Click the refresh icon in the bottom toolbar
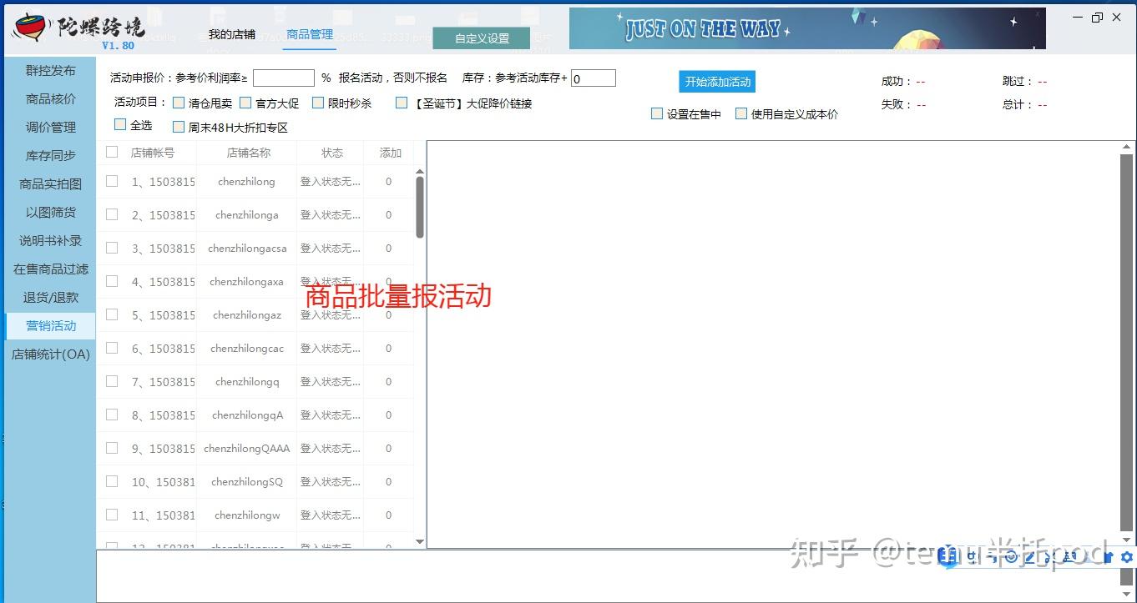The image size is (1137, 603). pos(1010,556)
